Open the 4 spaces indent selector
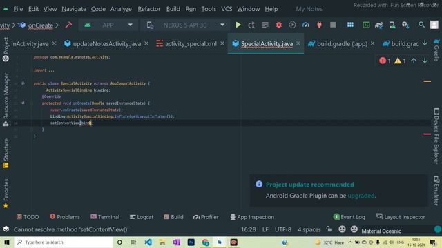 (x=309, y=229)
